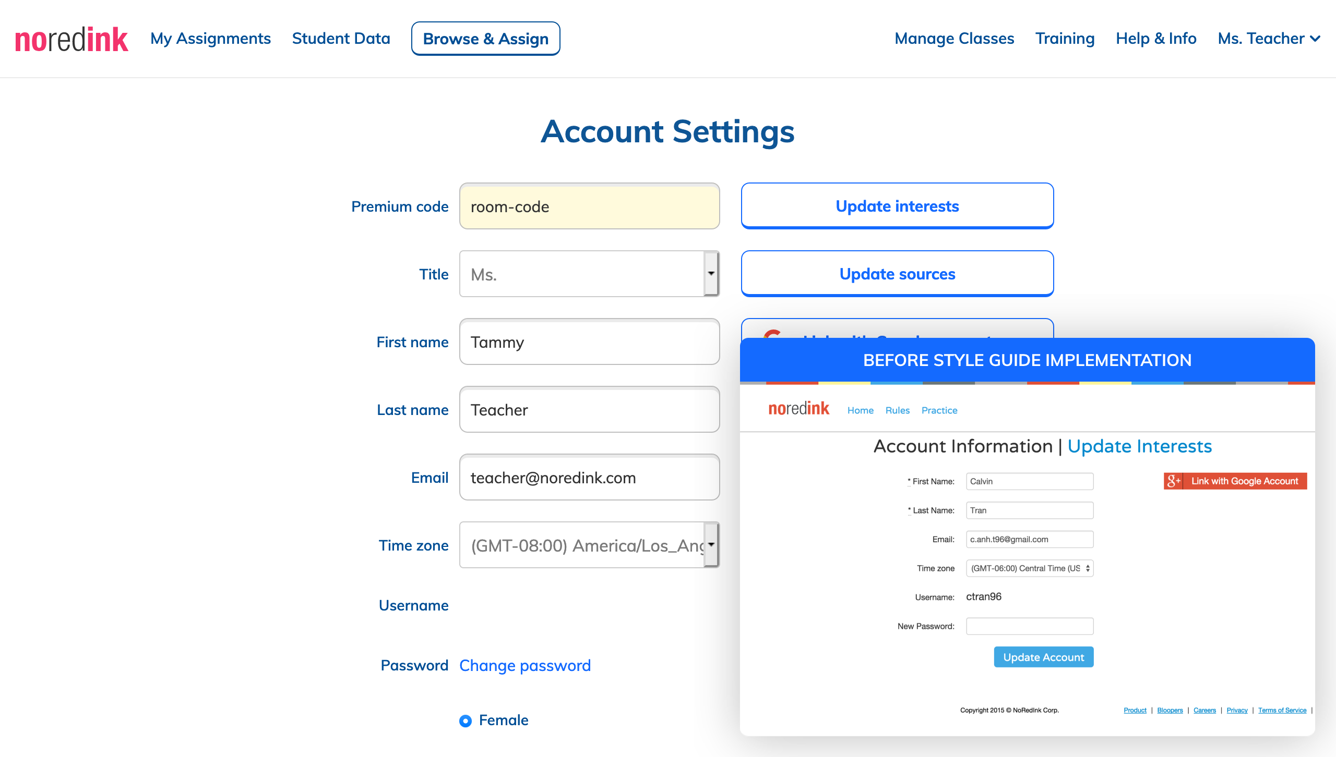Click Browse & Assign button
This screenshot has height=757, width=1336.
[x=485, y=39]
